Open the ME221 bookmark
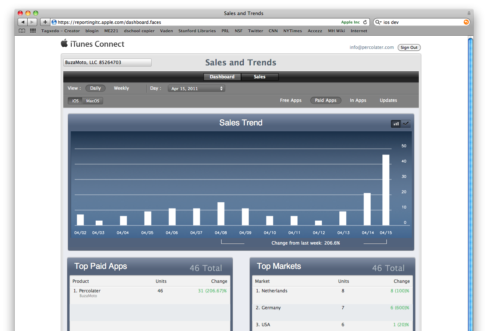488x331 pixels. (111, 31)
